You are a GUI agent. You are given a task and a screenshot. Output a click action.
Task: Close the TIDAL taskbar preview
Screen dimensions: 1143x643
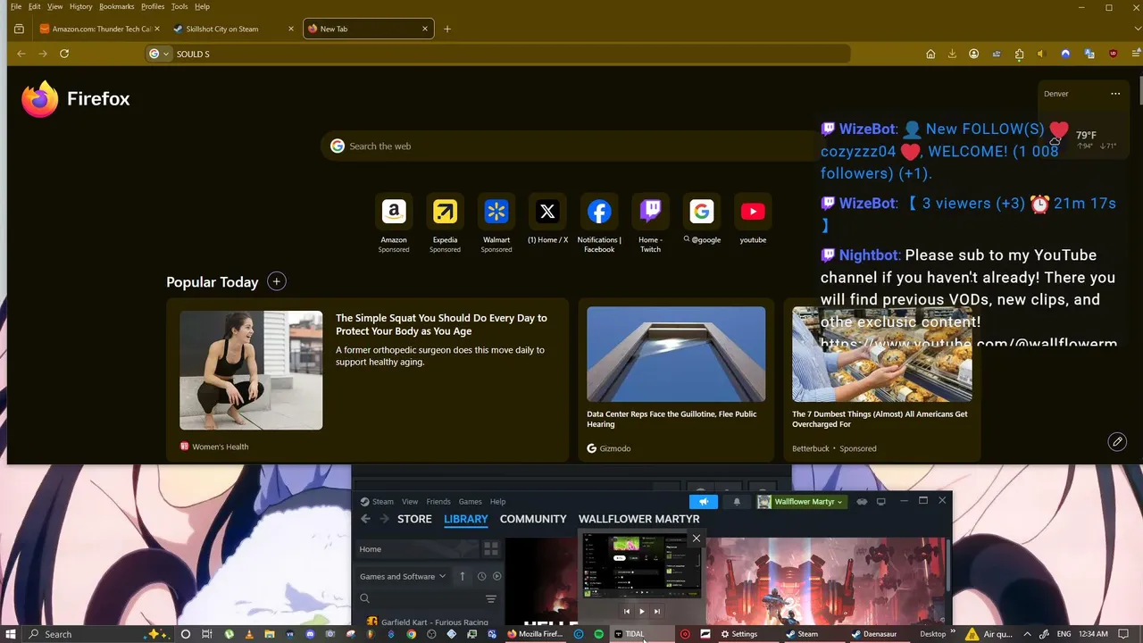[x=697, y=538]
